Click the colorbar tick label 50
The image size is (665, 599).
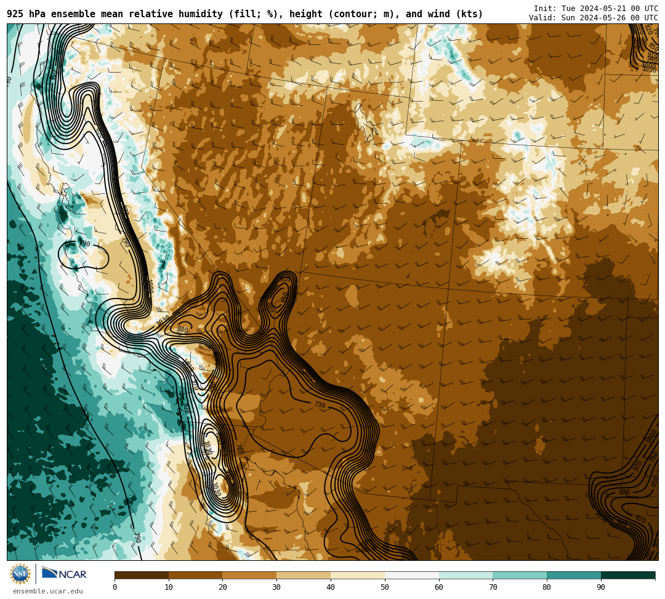385,587
